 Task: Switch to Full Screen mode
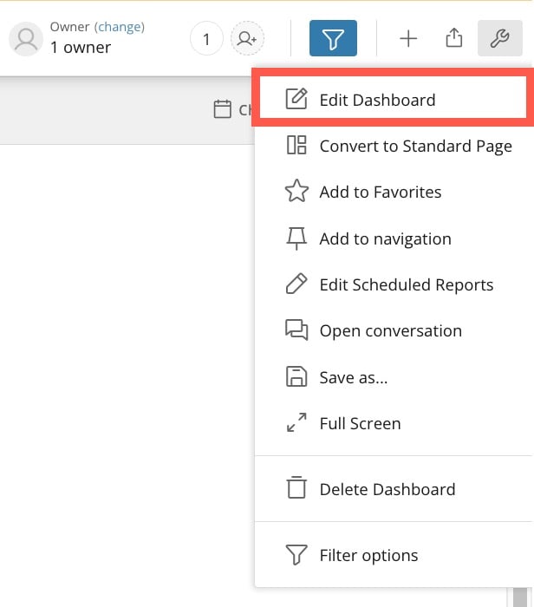394,423
